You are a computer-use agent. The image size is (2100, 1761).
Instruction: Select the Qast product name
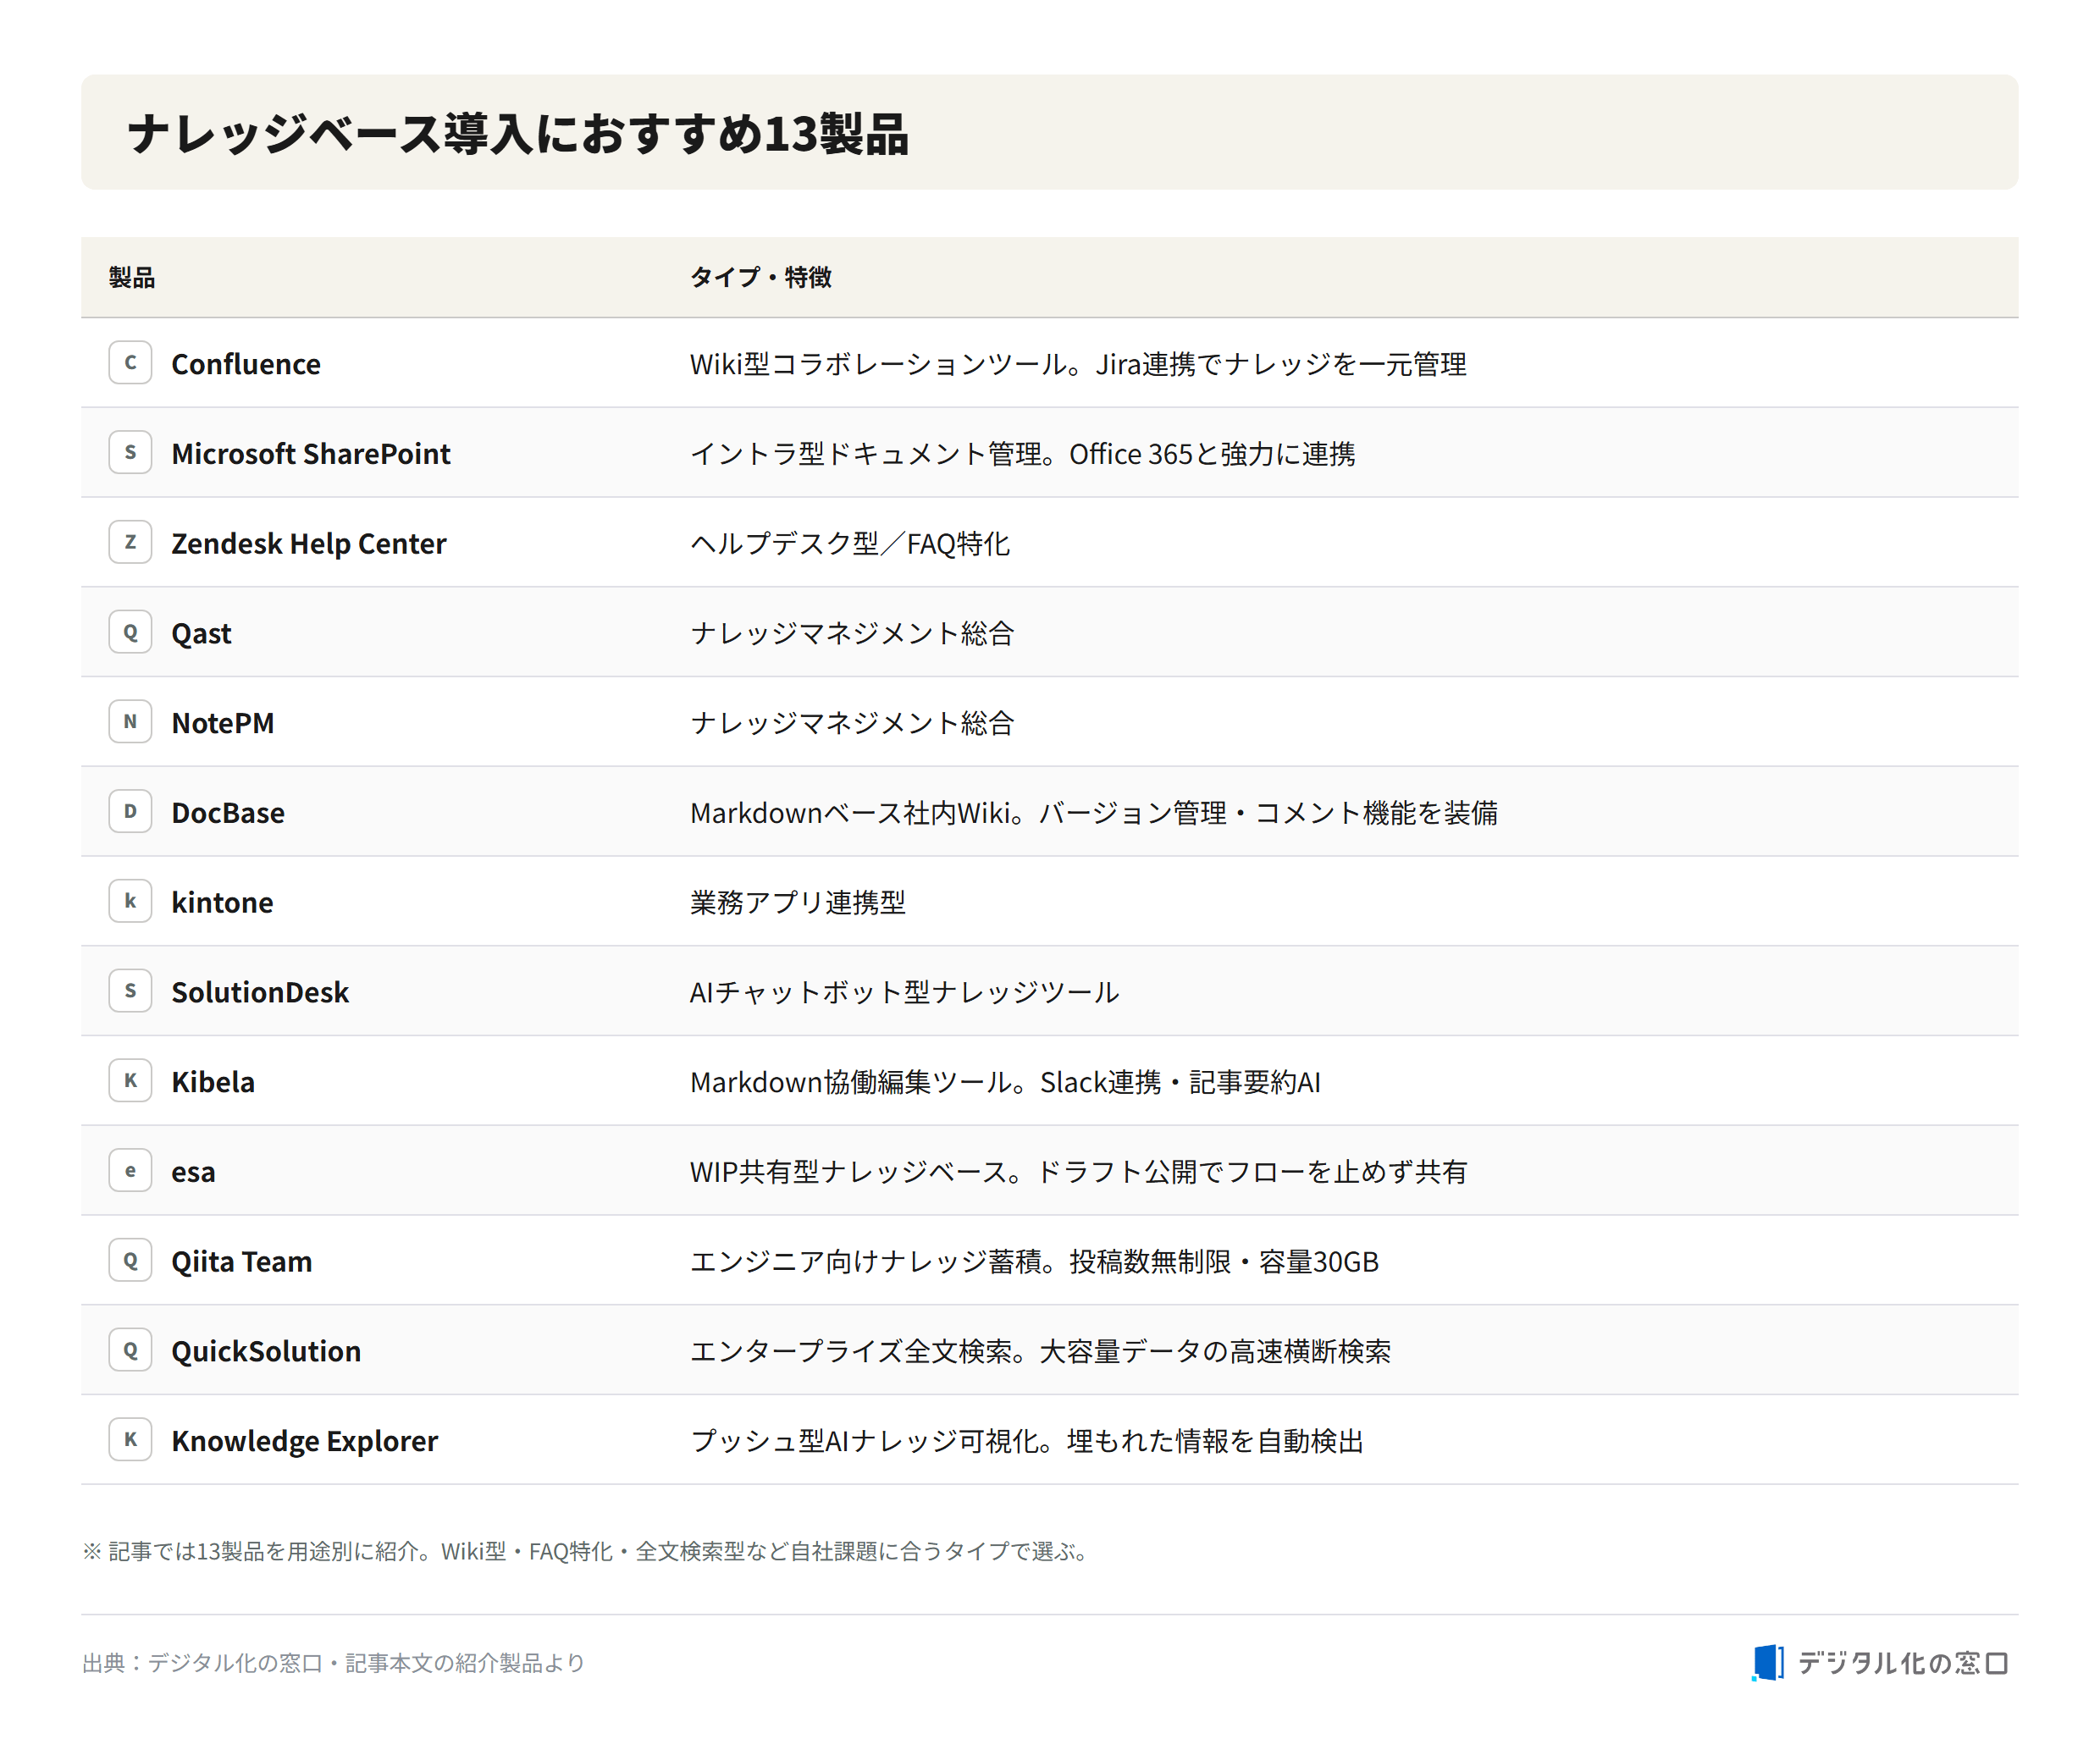(x=201, y=634)
